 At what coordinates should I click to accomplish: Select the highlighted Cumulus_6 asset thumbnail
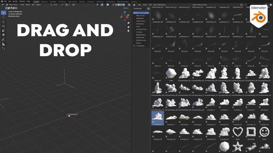coord(157,118)
